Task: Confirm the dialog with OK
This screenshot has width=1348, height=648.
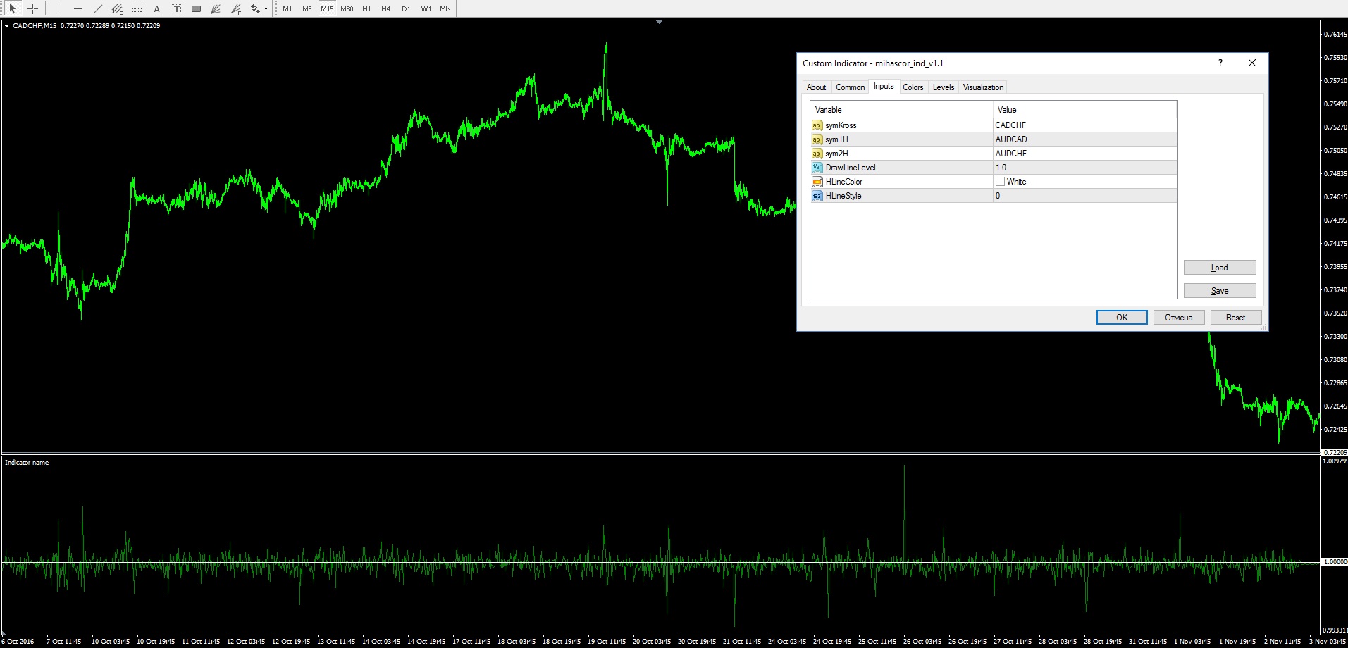Action: click(1122, 318)
